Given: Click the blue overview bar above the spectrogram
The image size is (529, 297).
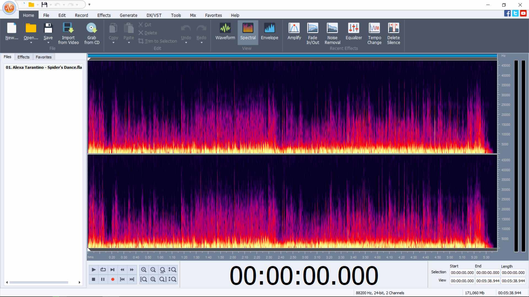Looking at the screenshot, I should point(292,56).
